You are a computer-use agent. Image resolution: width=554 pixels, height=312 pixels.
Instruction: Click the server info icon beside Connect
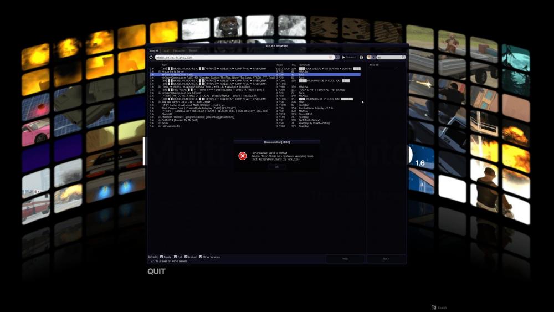click(361, 57)
